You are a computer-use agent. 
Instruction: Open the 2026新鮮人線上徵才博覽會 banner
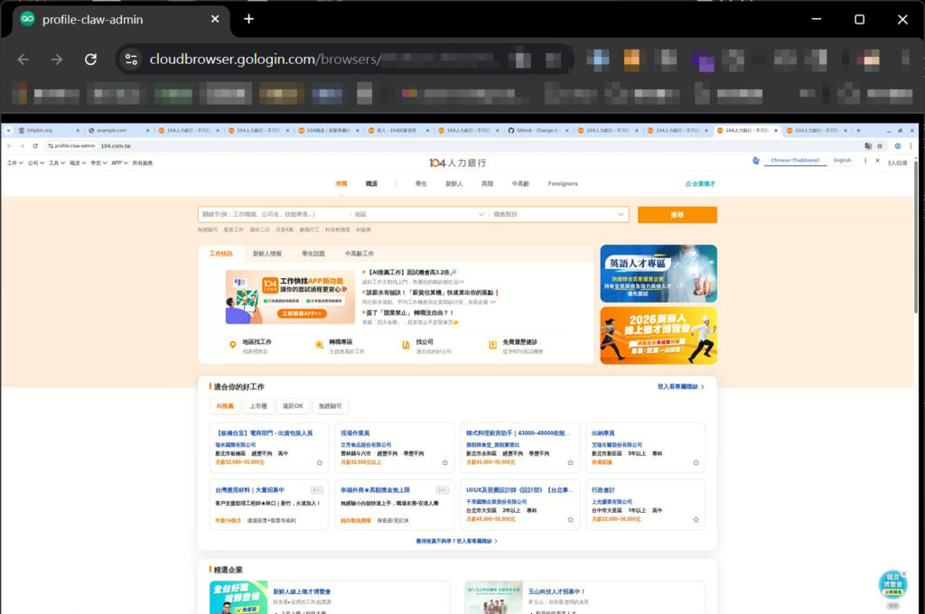pyautogui.click(x=659, y=336)
